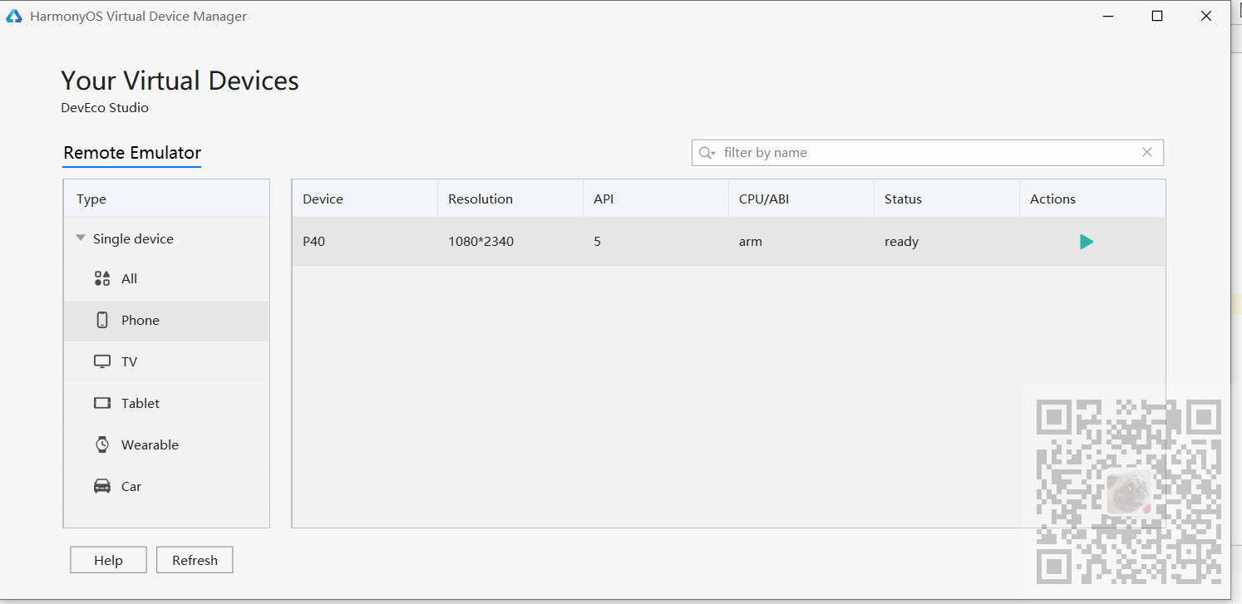Click the Tablet icon in the sidebar

(x=102, y=403)
